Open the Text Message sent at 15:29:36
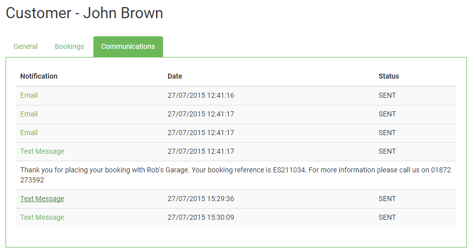This screenshot has width=471, height=252. [42, 199]
